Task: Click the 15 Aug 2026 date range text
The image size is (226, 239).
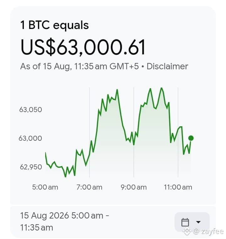Action: click(64, 221)
